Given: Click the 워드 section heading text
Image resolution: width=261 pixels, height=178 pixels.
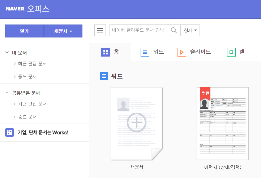Looking at the screenshot, I should pos(117,76).
